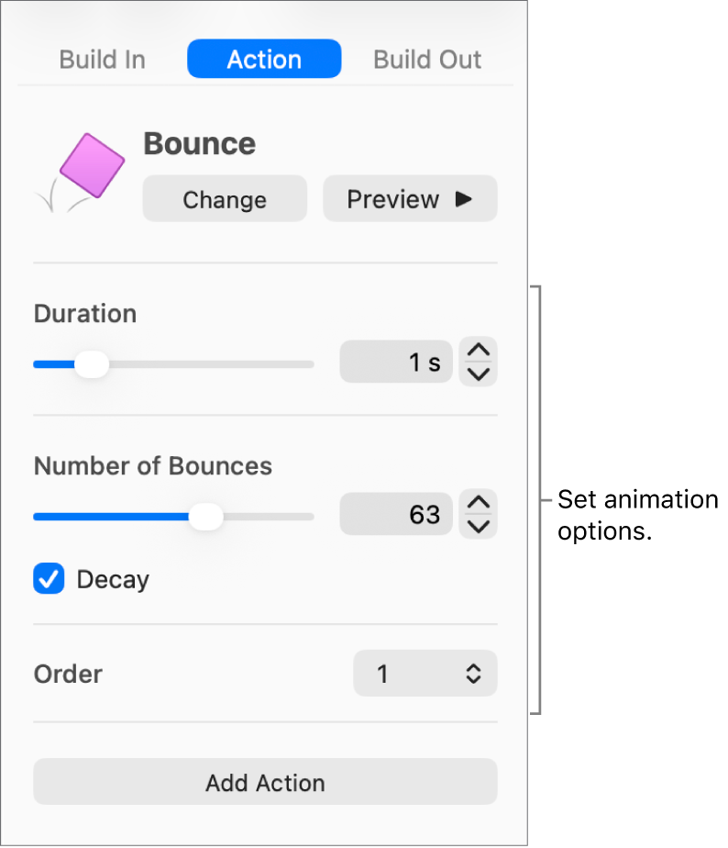Image resolution: width=728 pixels, height=848 pixels.
Task: Click the Number of Bounces stepper up arrow
Action: pos(478,503)
